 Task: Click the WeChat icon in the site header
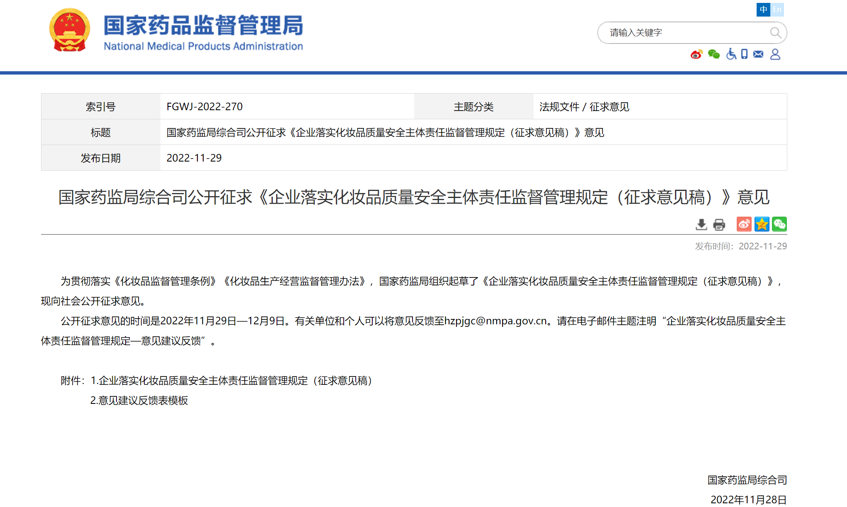(714, 54)
